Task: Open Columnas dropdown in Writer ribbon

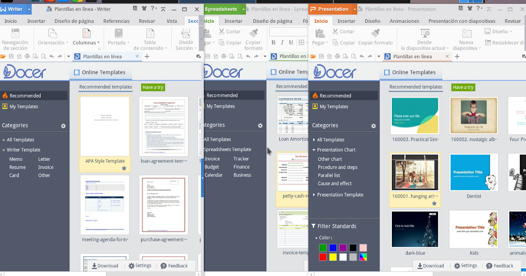Action: point(86,43)
